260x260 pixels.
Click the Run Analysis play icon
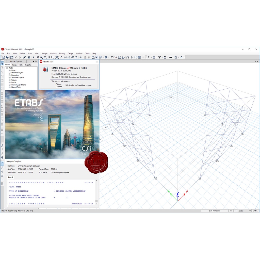[x=33, y=57]
